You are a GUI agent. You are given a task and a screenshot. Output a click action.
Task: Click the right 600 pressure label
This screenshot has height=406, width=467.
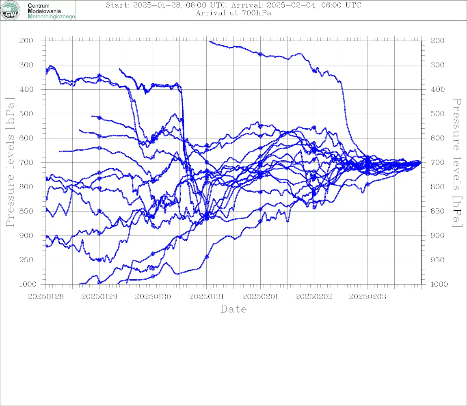pyautogui.click(x=437, y=138)
